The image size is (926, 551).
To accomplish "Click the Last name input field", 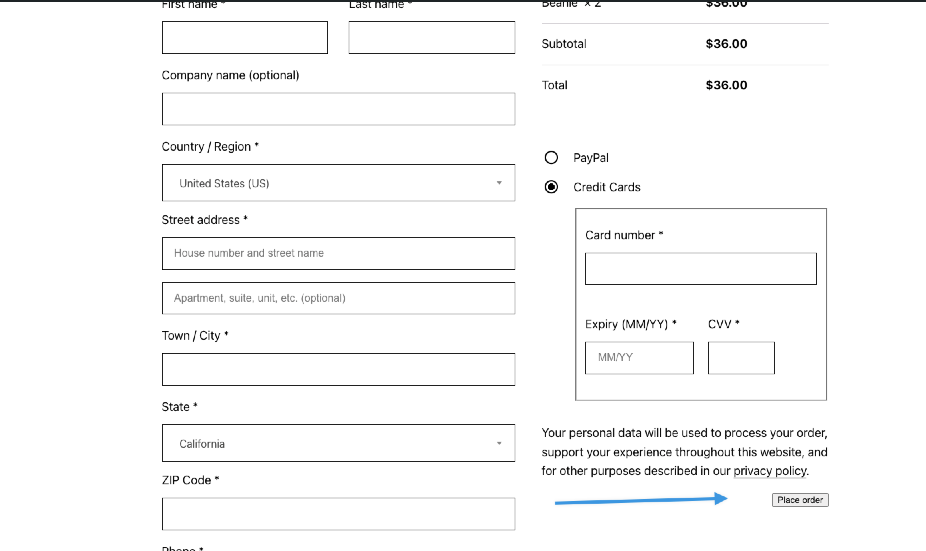I will tap(431, 37).
